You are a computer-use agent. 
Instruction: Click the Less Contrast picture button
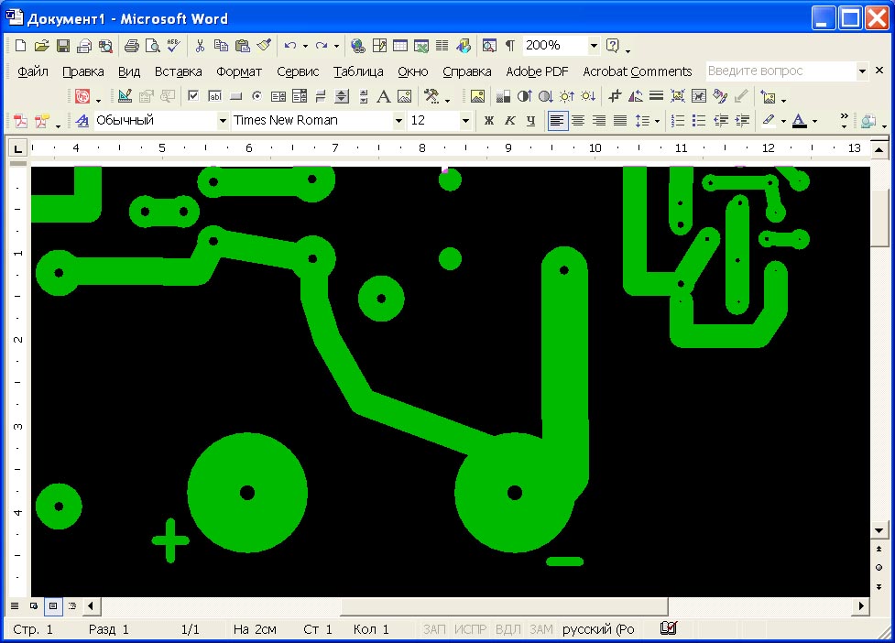545,96
